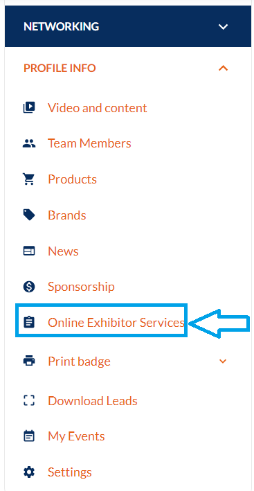Click the Settings gear icon

pos(29,472)
